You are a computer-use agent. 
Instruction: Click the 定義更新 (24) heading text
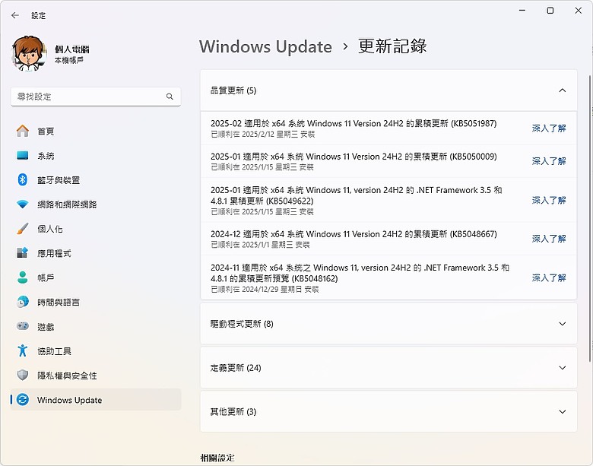(x=236, y=368)
